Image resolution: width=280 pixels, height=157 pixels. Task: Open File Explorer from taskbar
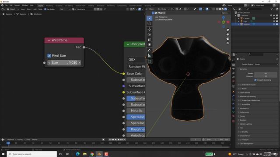click(85, 154)
